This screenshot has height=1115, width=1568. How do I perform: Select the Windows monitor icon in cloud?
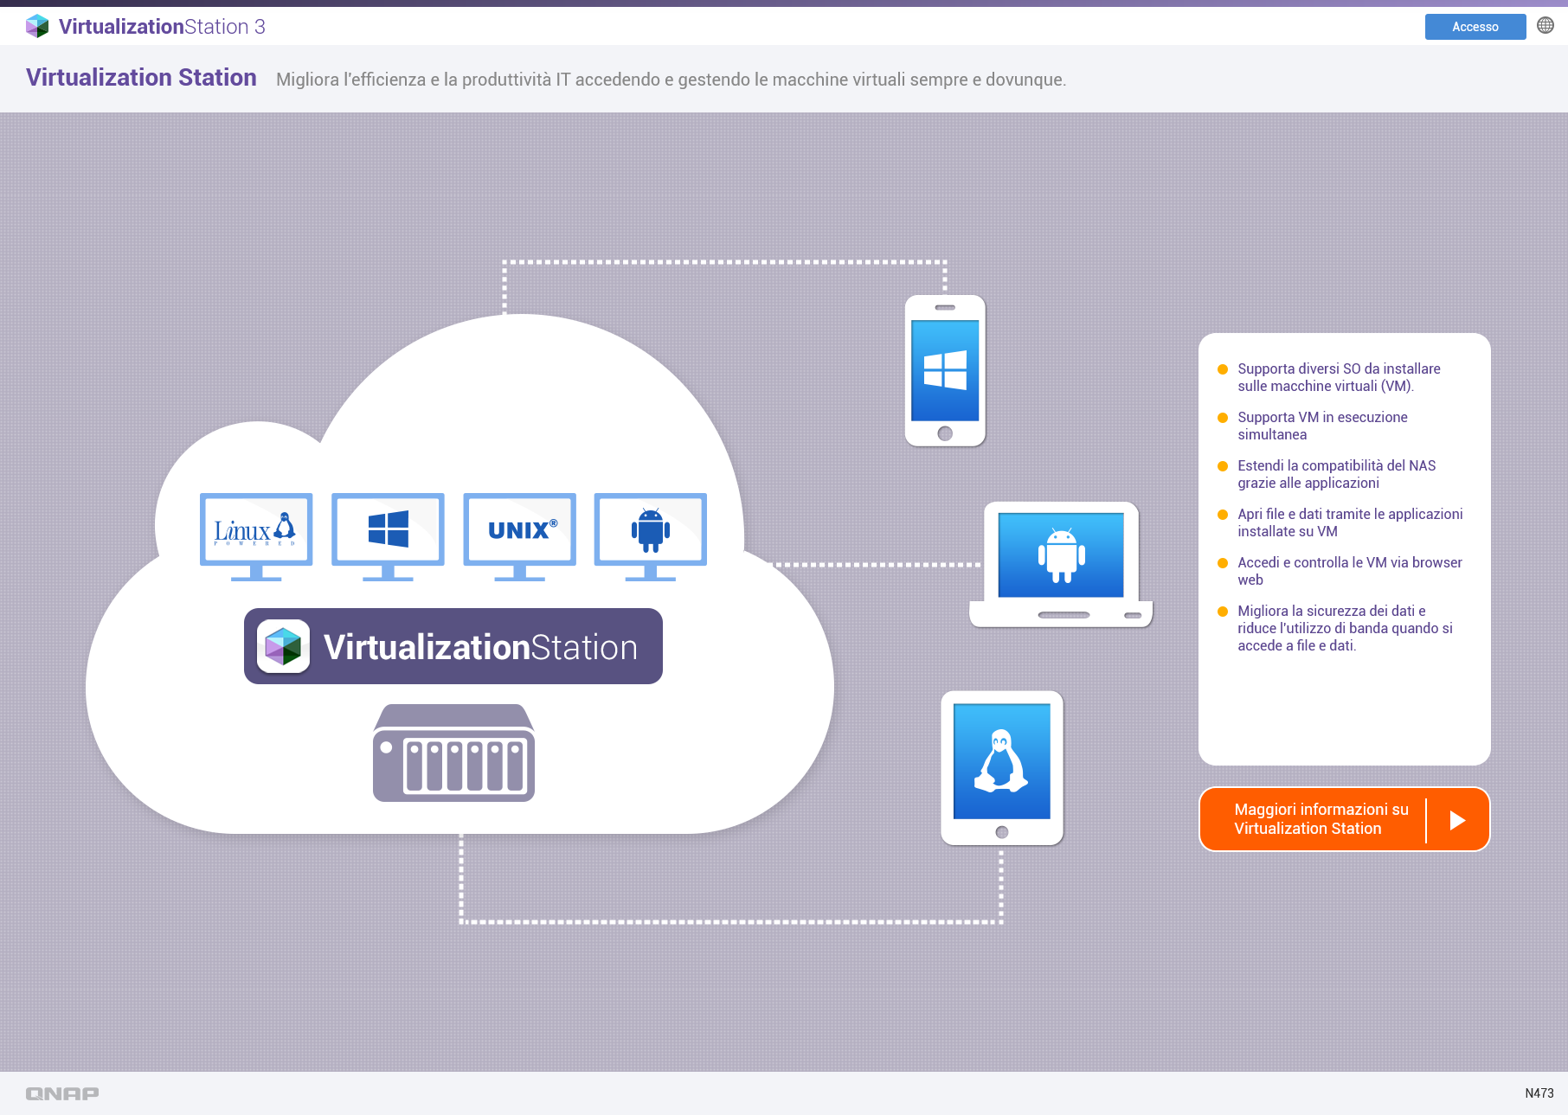click(388, 535)
